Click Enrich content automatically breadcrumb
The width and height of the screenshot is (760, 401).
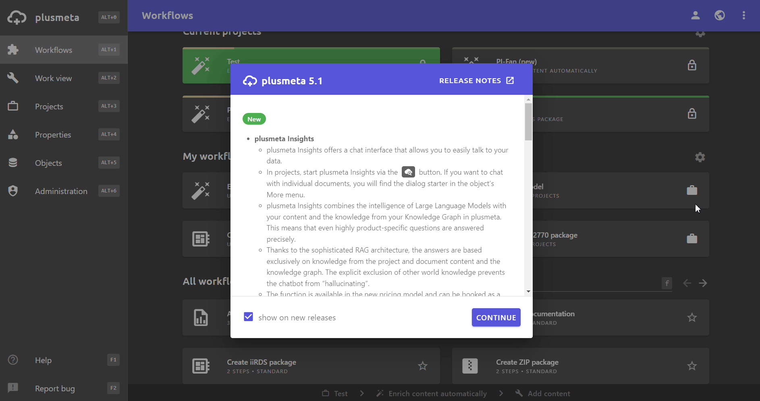click(431, 393)
